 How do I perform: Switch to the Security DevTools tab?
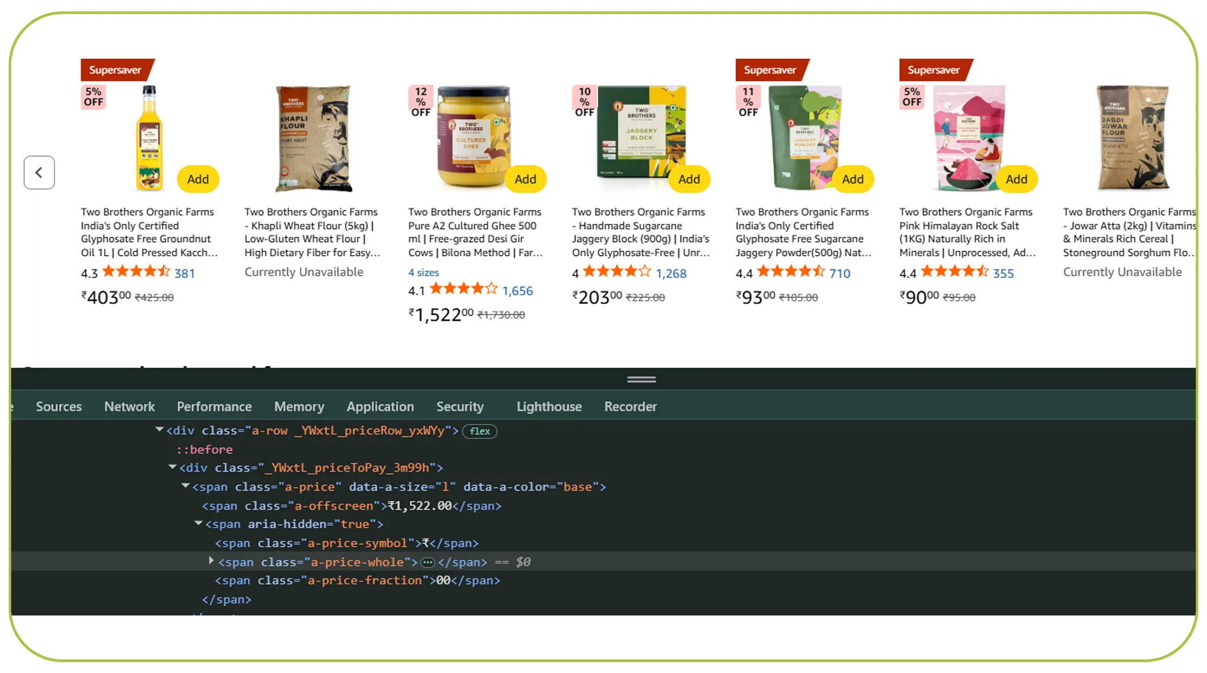pyautogui.click(x=460, y=407)
